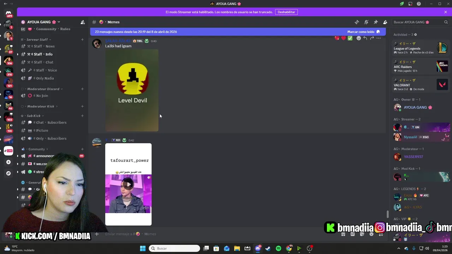This screenshot has height=254, width=452.
Task: Open the Staff · Info channel
Action: pos(52,54)
